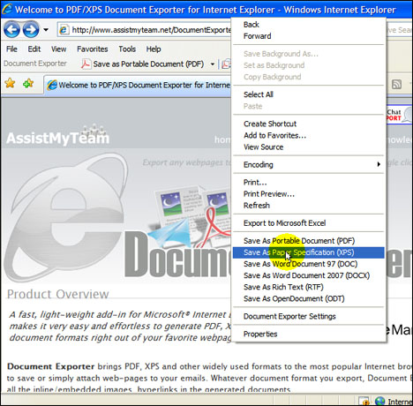Viewport: 413px width, 406px height.
Task: Open the recent pages dropdown arrow
Action: point(46,30)
